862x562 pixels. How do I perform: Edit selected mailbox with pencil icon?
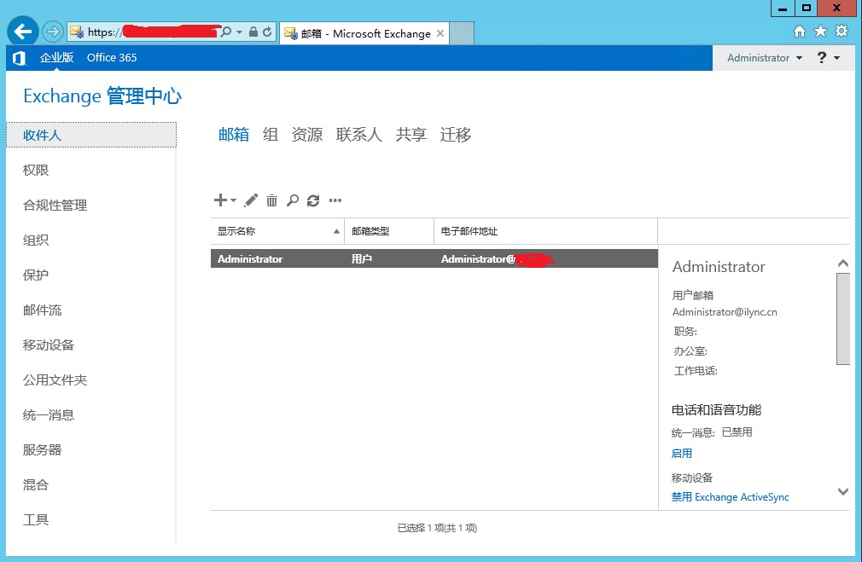point(251,200)
